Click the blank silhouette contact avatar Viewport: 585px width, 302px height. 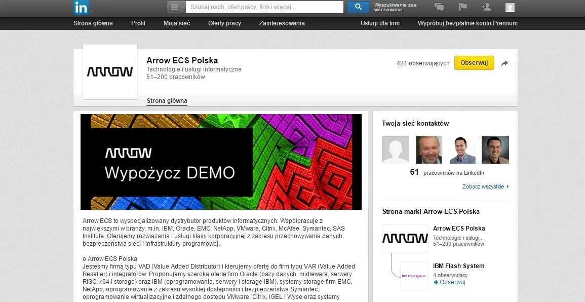coord(396,149)
